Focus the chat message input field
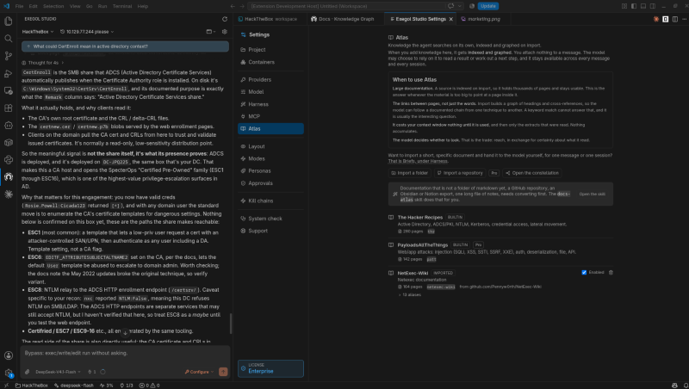Image resolution: width=689 pixels, height=389 pixels. 125,354
